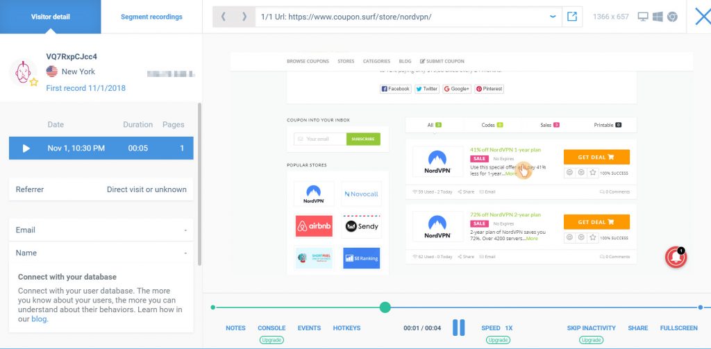Open ShortPixel store thumbnail
This screenshot has height=349, width=711.
pyautogui.click(x=314, y=258)
